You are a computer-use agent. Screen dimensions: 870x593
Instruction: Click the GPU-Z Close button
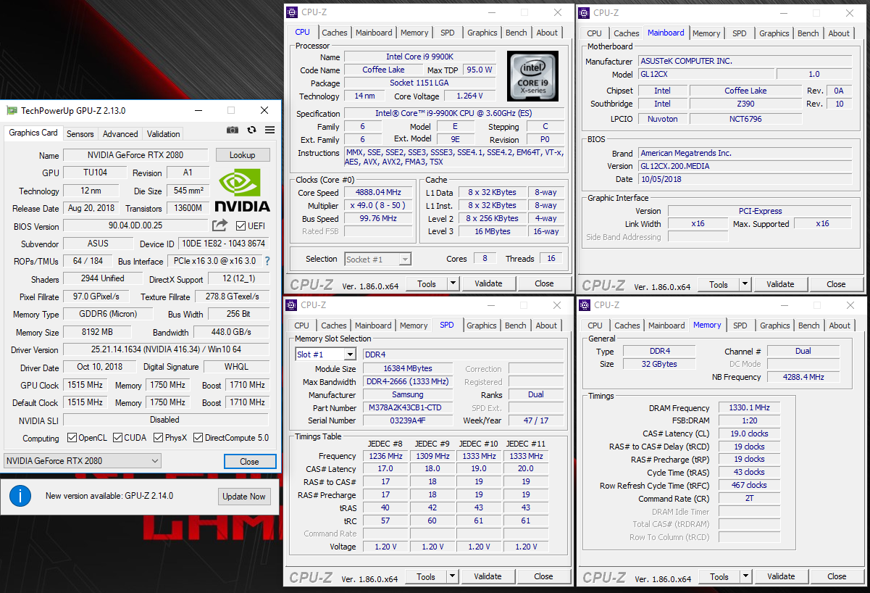click(x=249, y=461)
